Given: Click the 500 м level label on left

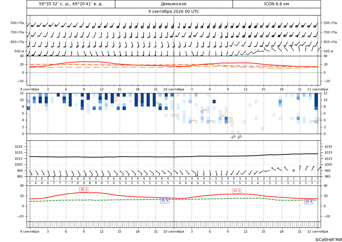Looking at the screenshot, I should pos(19,51).
